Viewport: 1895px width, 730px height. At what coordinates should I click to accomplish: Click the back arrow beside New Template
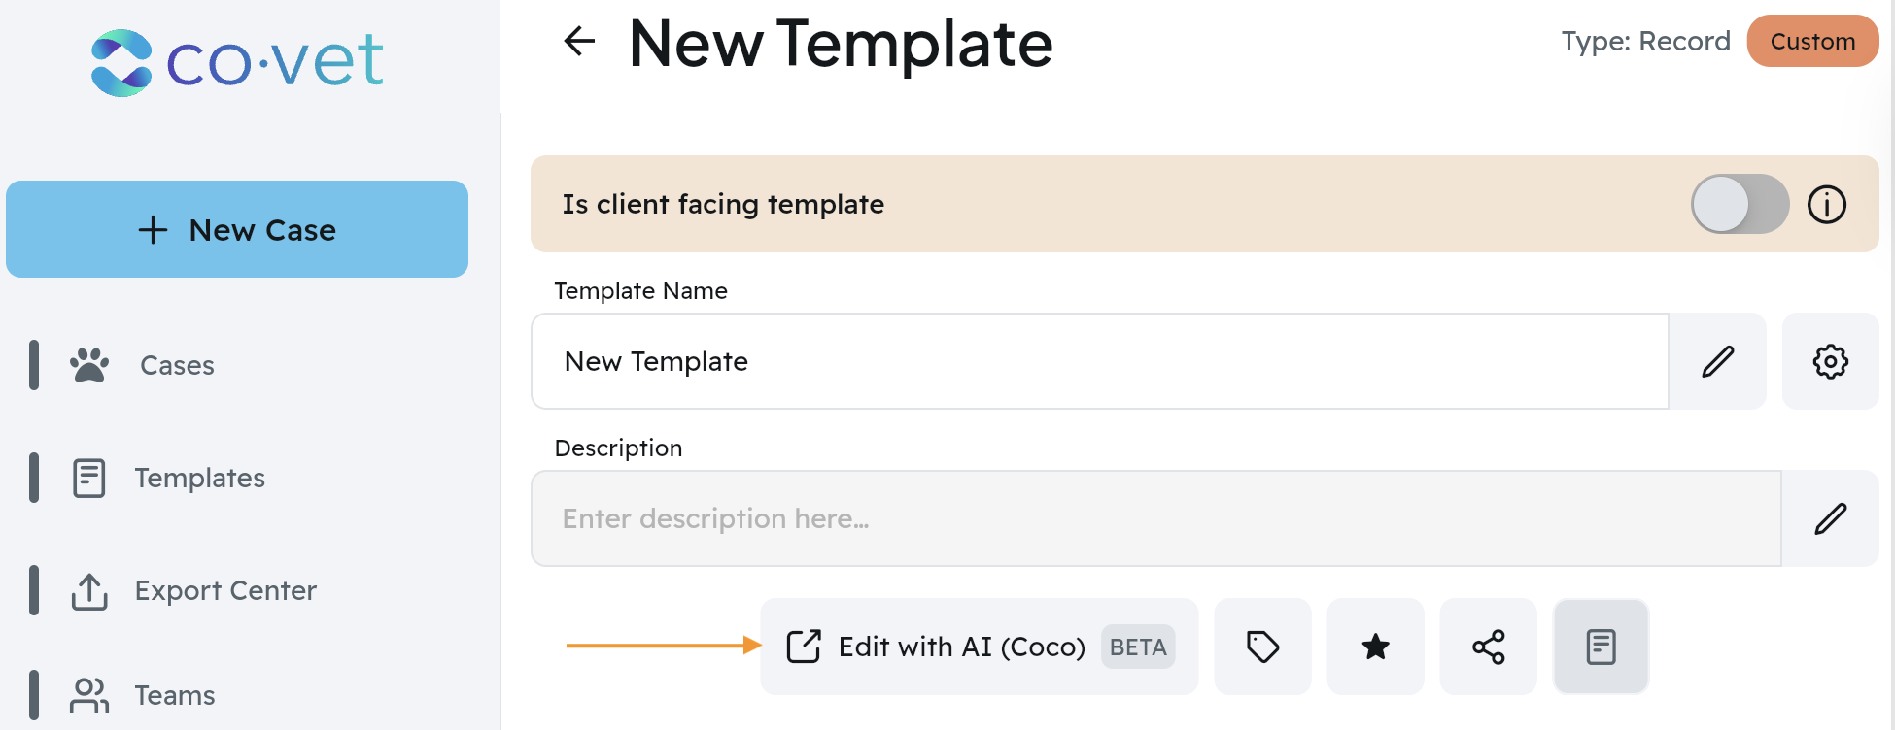(579, 41)
